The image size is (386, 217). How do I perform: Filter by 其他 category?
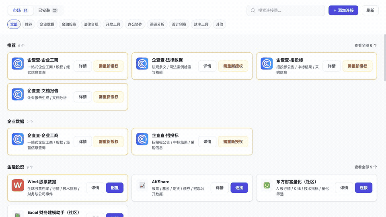tap(220, 25)
